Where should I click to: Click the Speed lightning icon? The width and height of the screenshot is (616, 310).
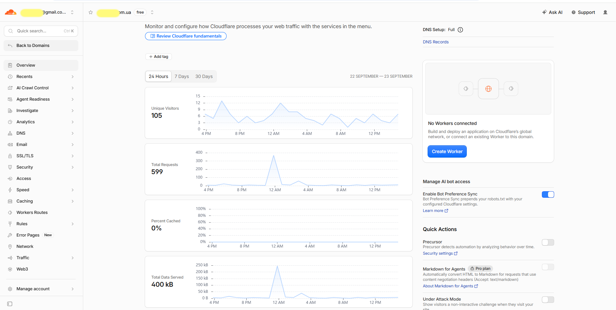[x=10, y=190]
